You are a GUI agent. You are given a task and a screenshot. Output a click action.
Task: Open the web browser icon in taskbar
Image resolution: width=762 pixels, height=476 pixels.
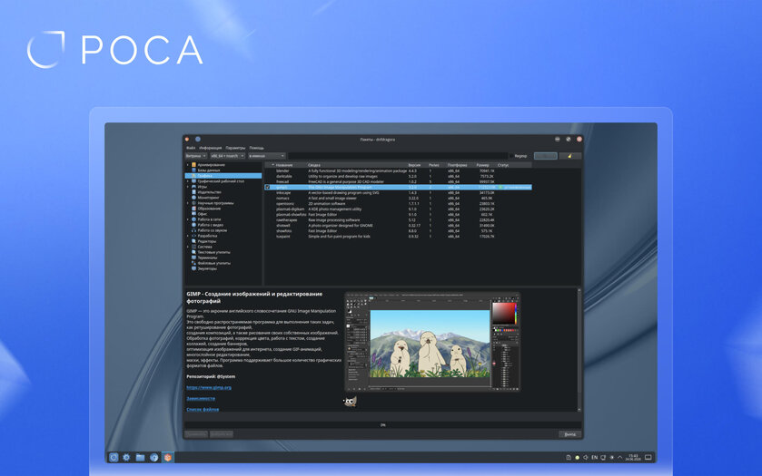pyautogui.click(x=153, y=457)
